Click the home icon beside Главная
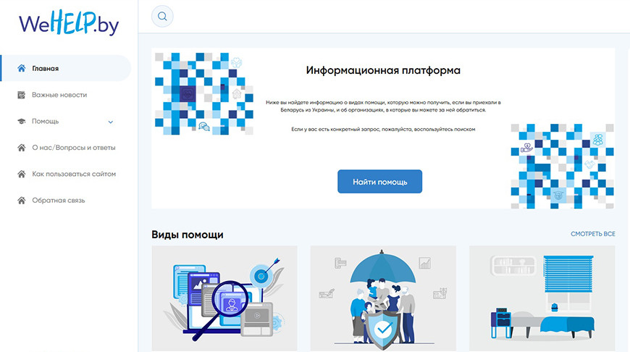This screenshot has height=352, width=630. [22, 68]
